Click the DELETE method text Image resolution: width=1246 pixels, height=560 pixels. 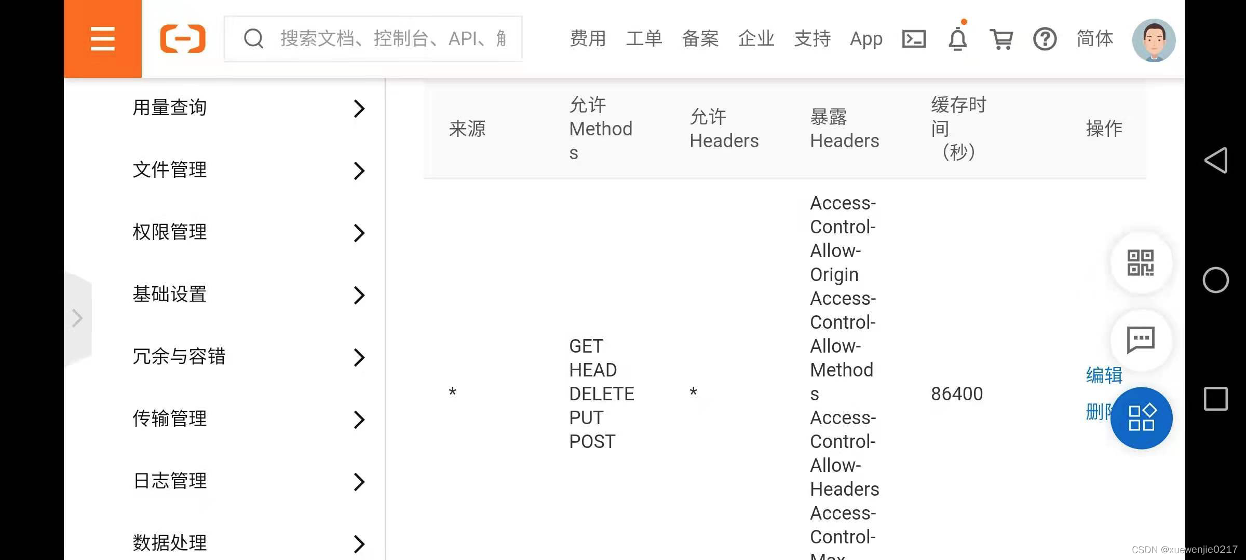pyautogui.click(x=601, y=394)
